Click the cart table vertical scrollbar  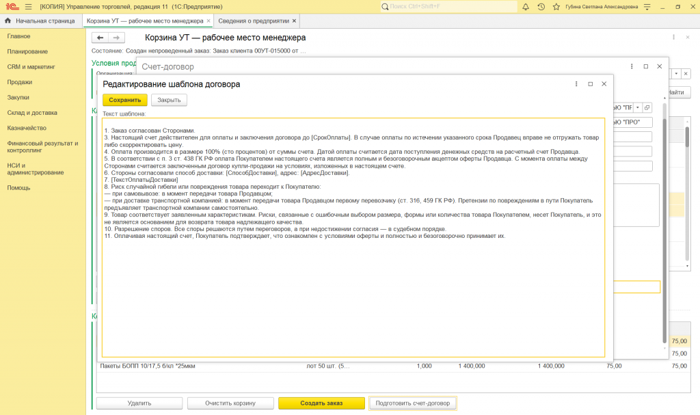(x=687, y=136)
